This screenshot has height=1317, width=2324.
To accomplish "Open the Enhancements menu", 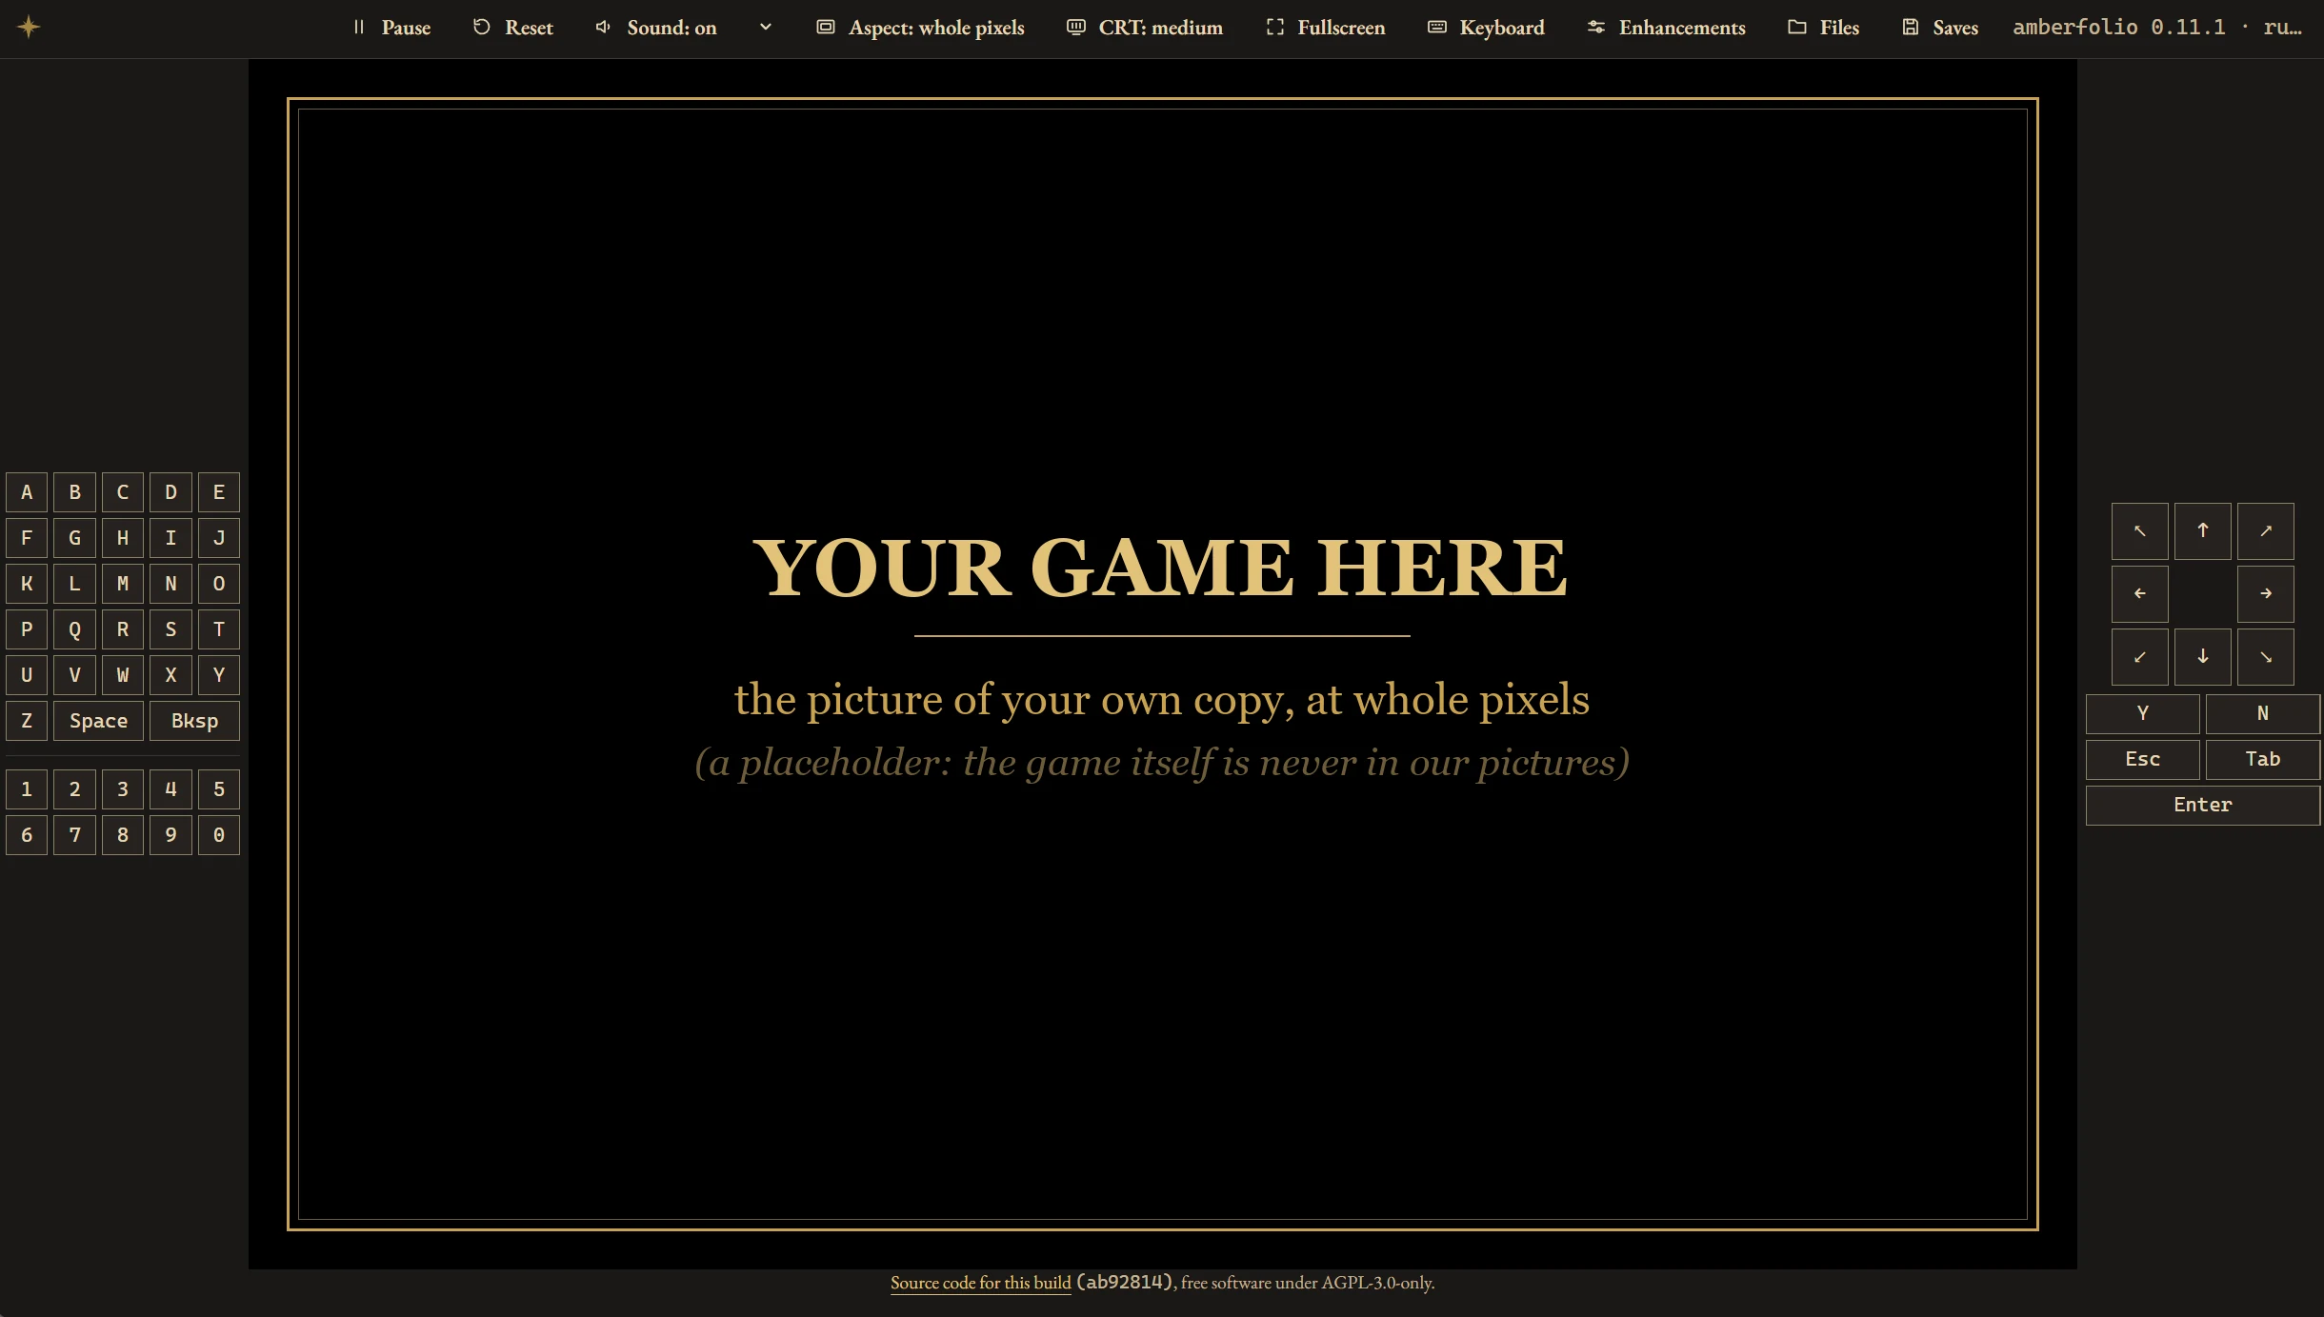I will point(1666,28).
